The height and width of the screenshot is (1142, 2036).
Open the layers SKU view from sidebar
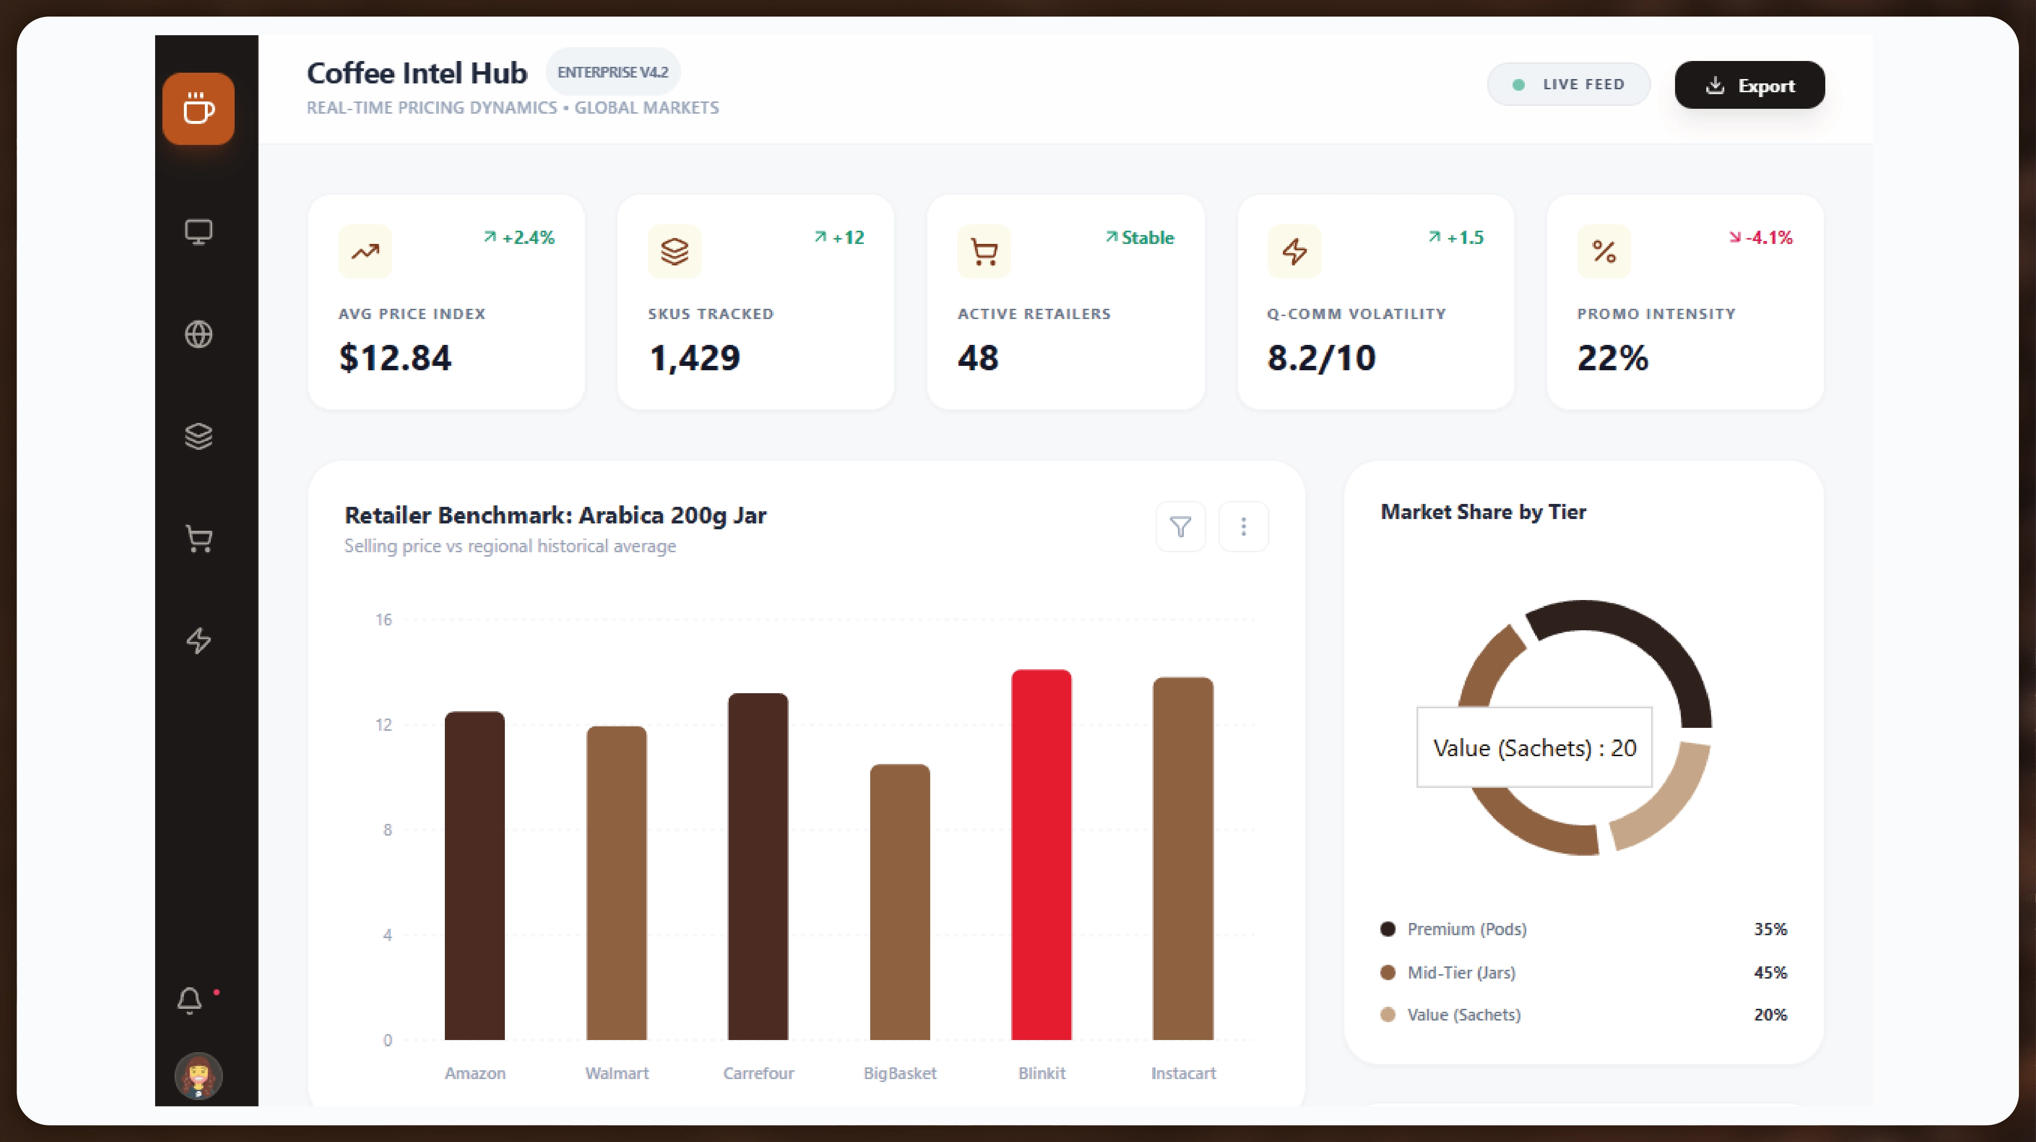(x=198, y=436)
